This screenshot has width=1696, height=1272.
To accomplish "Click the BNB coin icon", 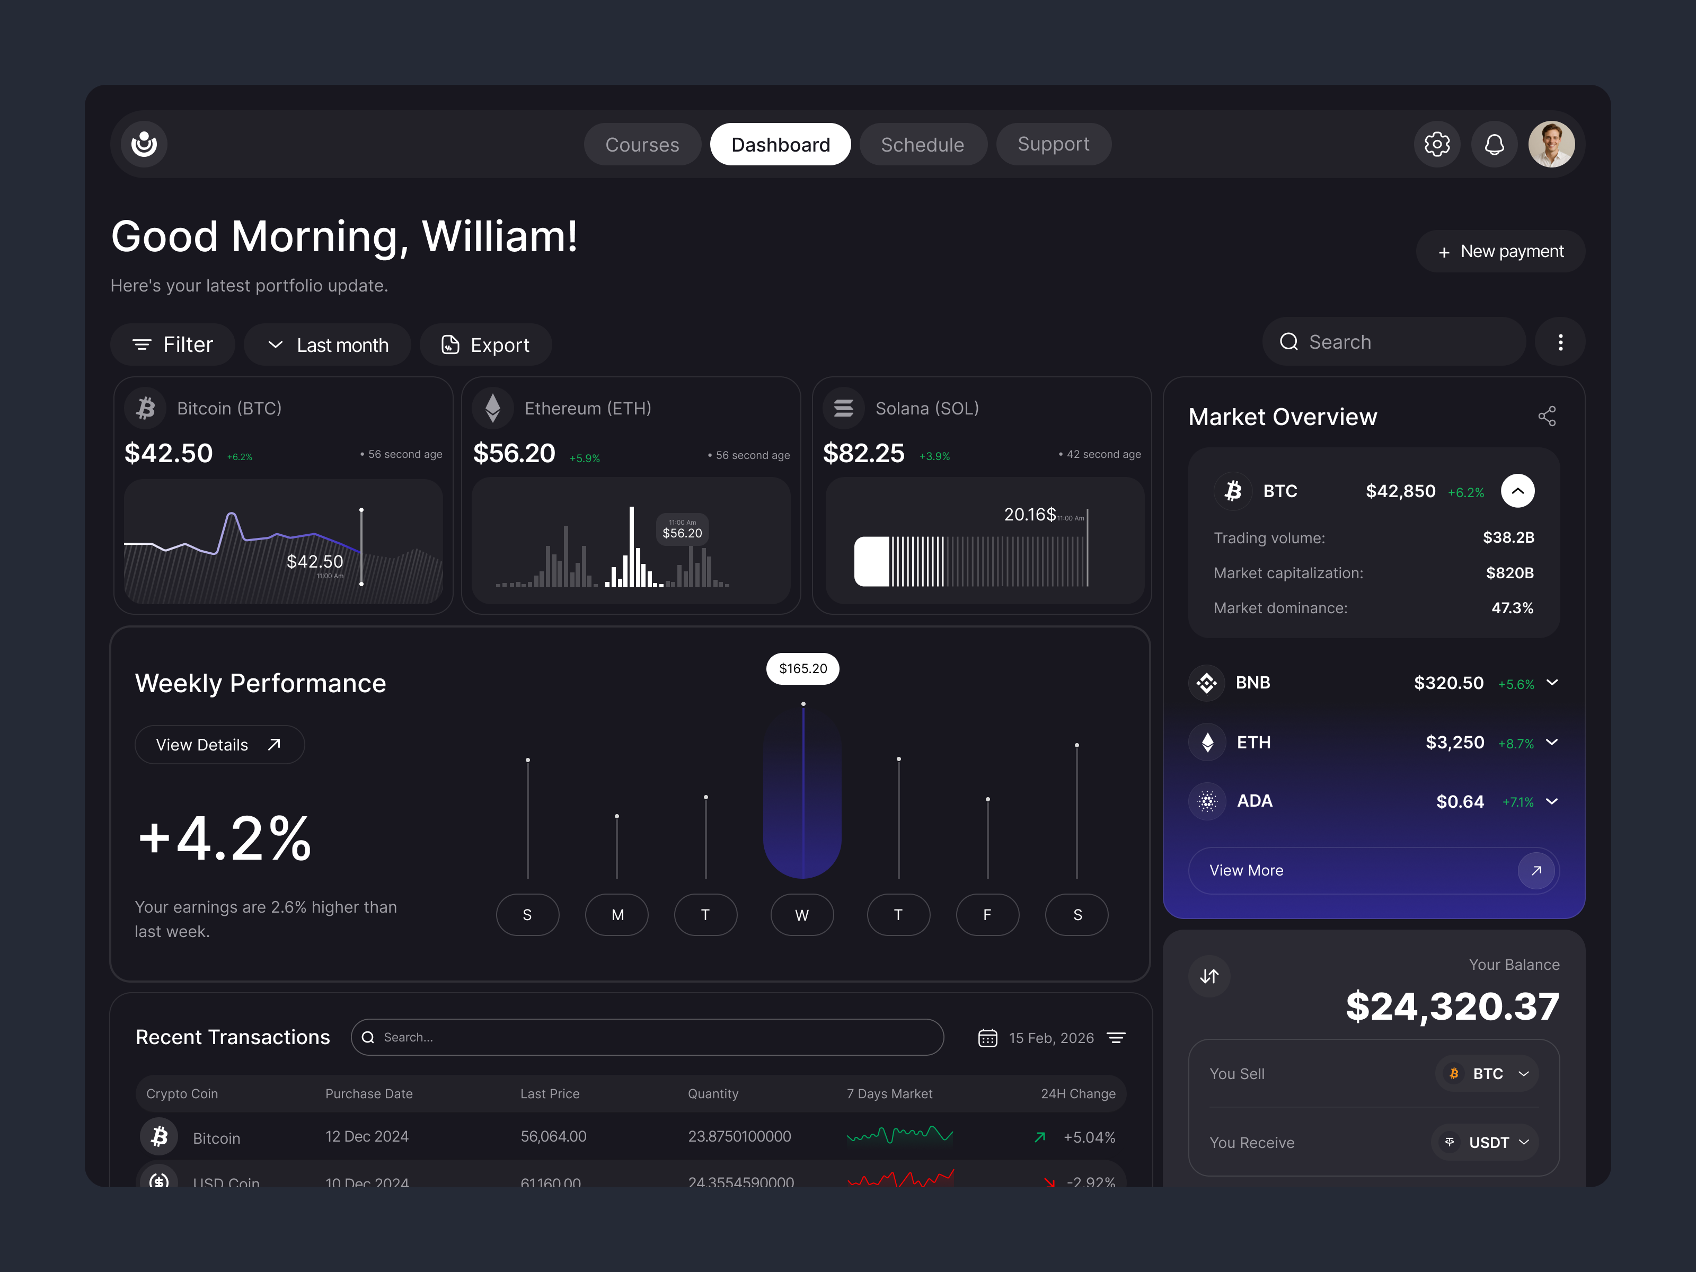I will [x=1207, y=683].
